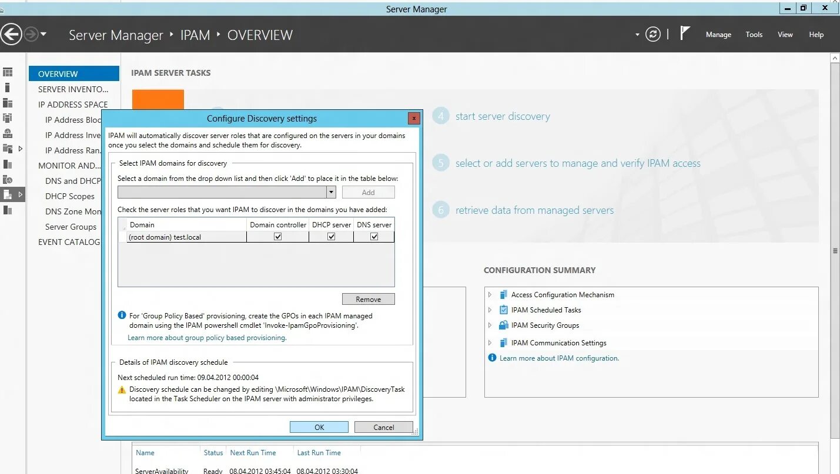
Task: Open the File and Storage Services folder icon
Action: click(x=8, y=149)
